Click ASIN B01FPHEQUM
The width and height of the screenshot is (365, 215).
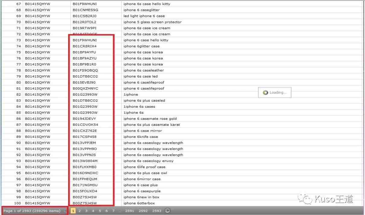85,179
